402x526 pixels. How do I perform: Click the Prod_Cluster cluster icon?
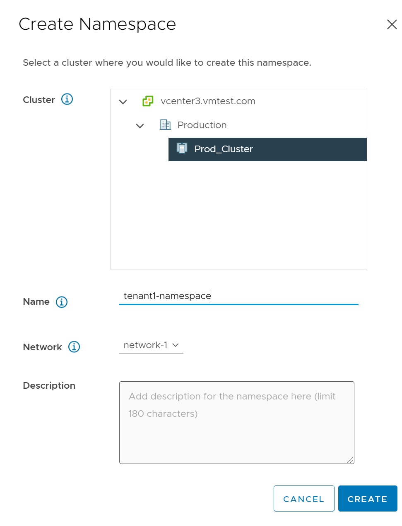click(182, 148)
